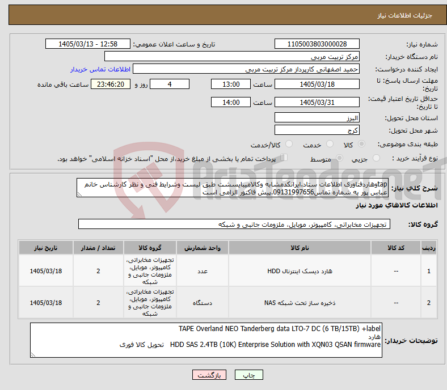Click the remaining days field showing 4
The image size is (447, 390).
click(170, 84)
